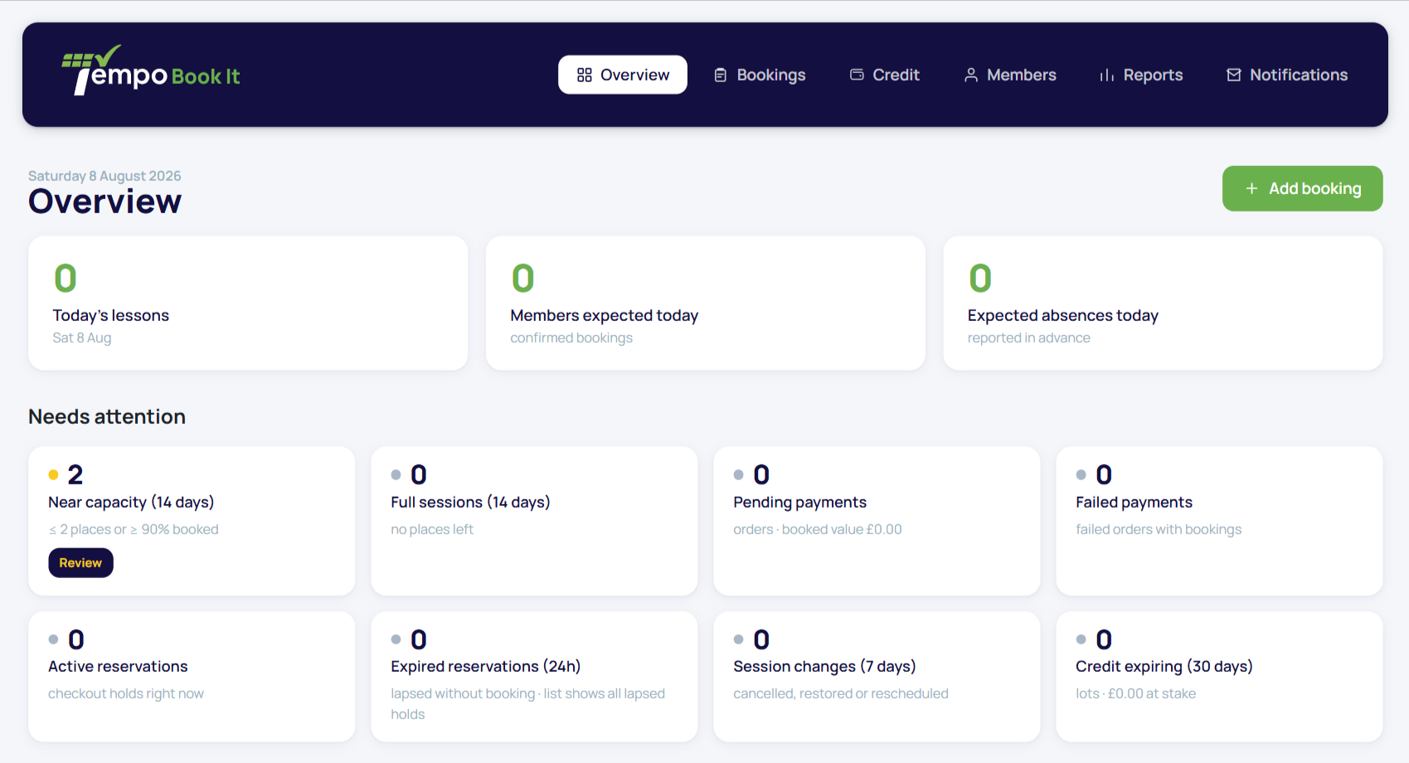Open the Failed payments card
This screenshot has height=763, width=1409.
pos(1219,521)
